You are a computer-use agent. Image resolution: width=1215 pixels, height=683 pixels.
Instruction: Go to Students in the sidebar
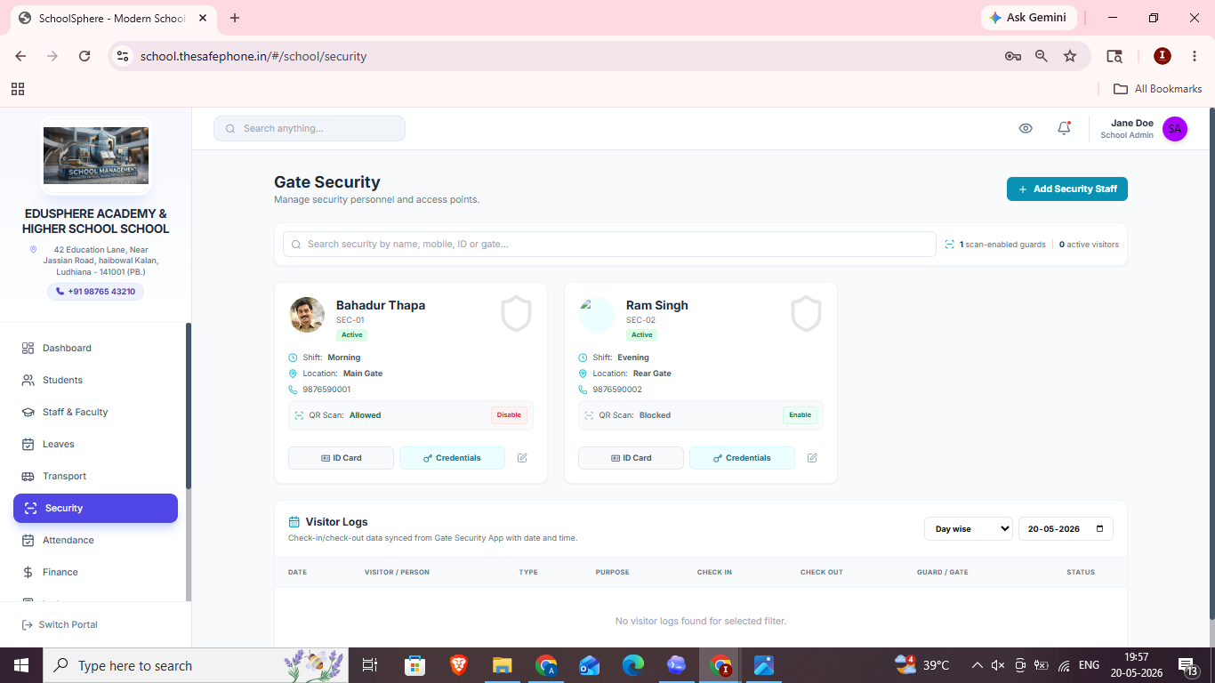(x=95, y=380)
